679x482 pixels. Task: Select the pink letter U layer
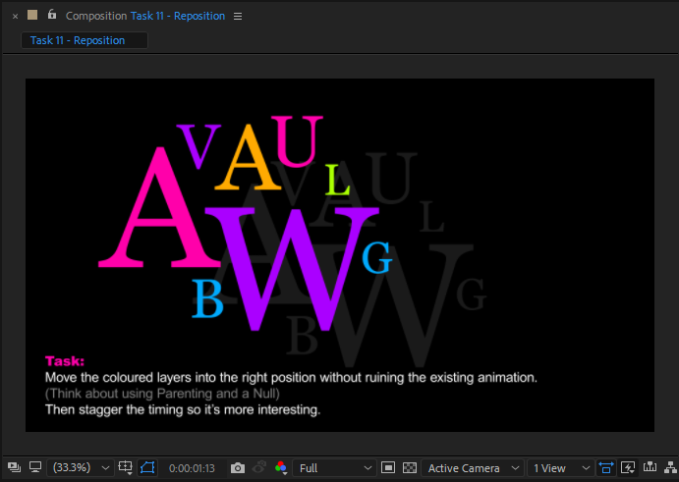(297, 141)
